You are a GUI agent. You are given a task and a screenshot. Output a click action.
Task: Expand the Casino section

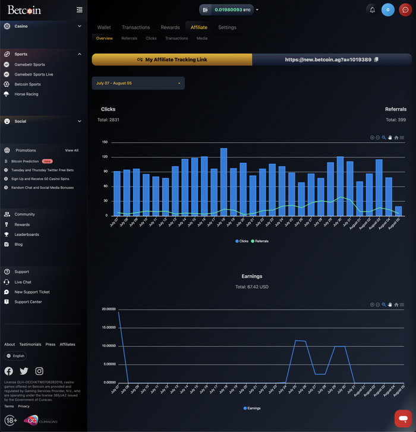coord(43,26)
